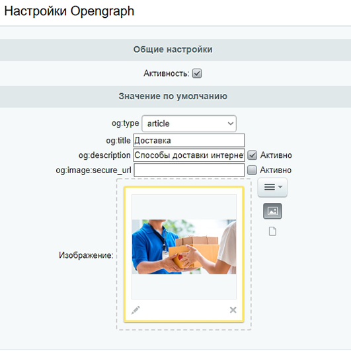Viewport: 351px width, 351px height.
Task: Click the Значение по умолчанию header
Action: point(173,97)
